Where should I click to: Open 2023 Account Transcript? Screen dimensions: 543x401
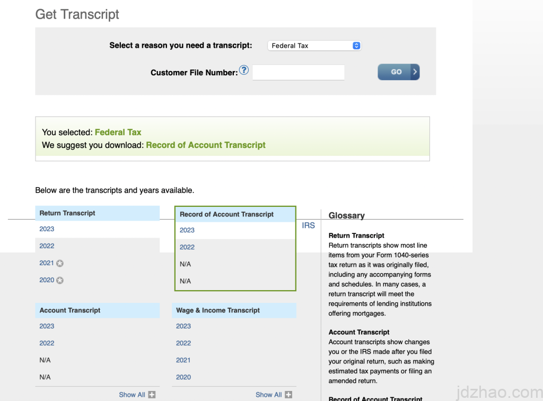(x=47, y=326)
